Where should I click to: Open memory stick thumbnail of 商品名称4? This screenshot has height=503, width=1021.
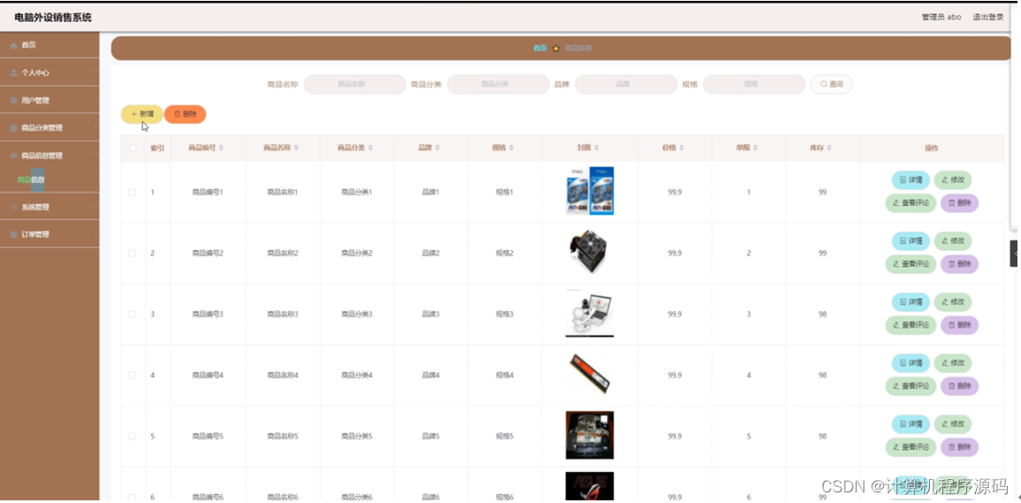(x=590, y=374)
